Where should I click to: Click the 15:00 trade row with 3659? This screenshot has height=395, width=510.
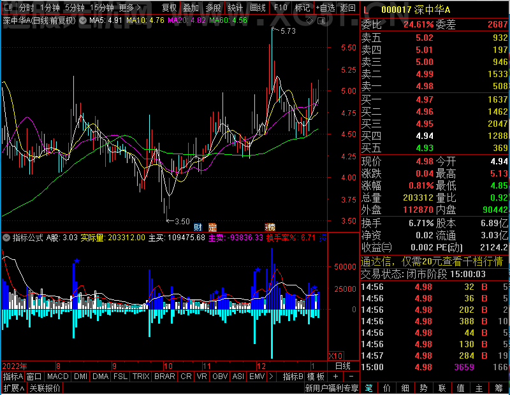pyautogui.click(x=434, y=367)
